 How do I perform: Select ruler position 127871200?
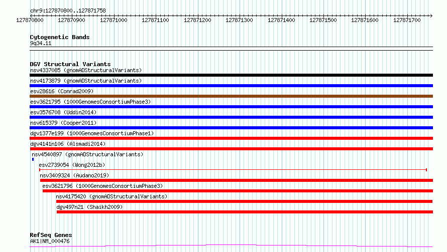tap(197, 20)
